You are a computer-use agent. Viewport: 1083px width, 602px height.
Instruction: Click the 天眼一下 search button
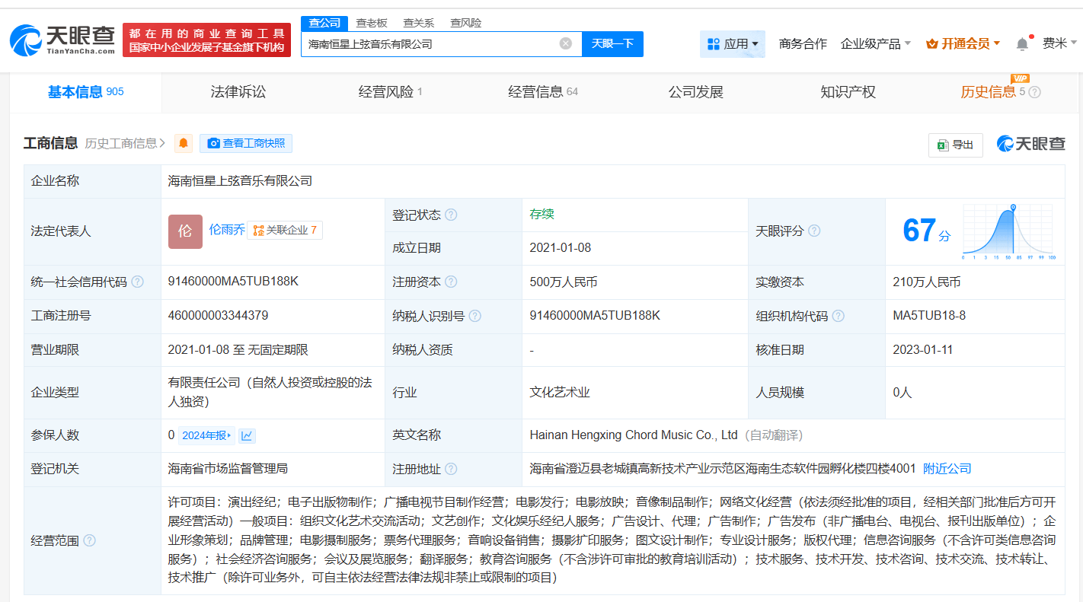click(612, 43)
